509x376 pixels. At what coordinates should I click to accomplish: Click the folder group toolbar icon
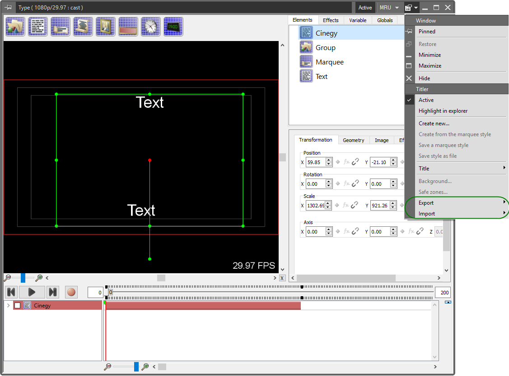pyautogui.click(x=15, y=27)
